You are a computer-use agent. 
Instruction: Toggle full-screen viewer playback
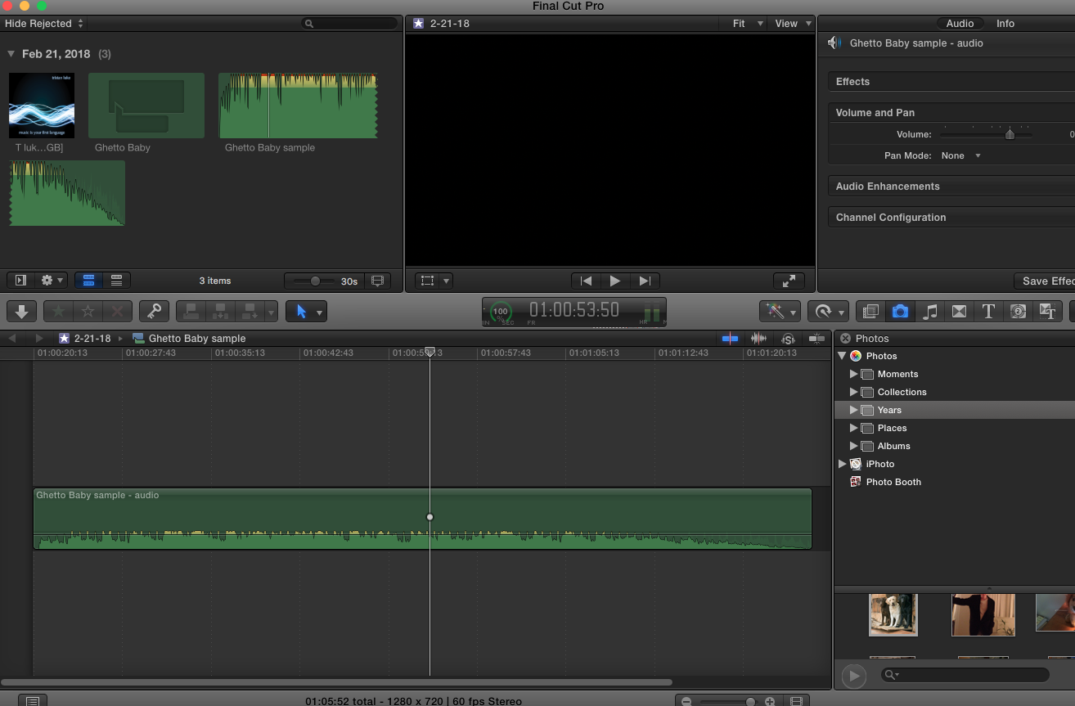point(789,281)
